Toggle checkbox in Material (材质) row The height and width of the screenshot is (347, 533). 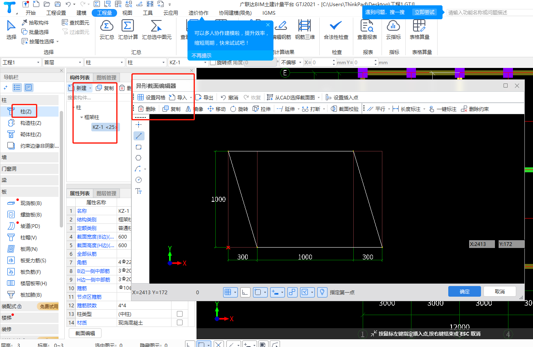pyautogui.click(x=179, y=322)
